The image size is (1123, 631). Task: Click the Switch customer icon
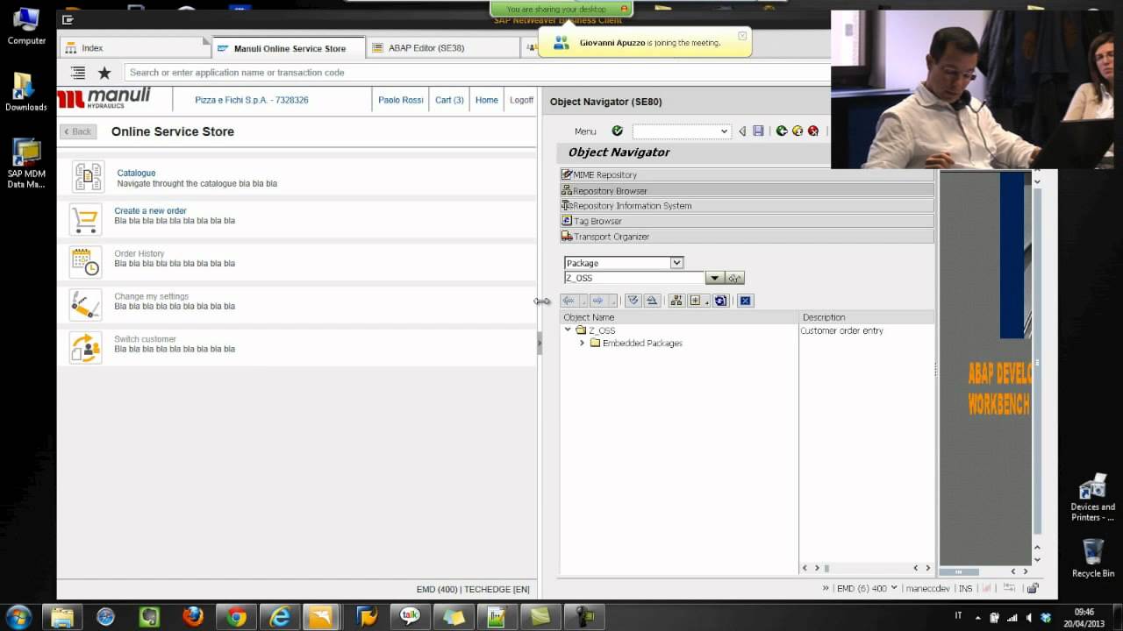[x=86, y=348]
